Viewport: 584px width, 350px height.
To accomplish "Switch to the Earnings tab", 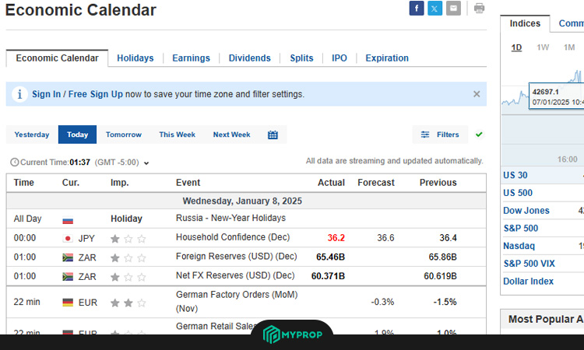I will [191, 58].
